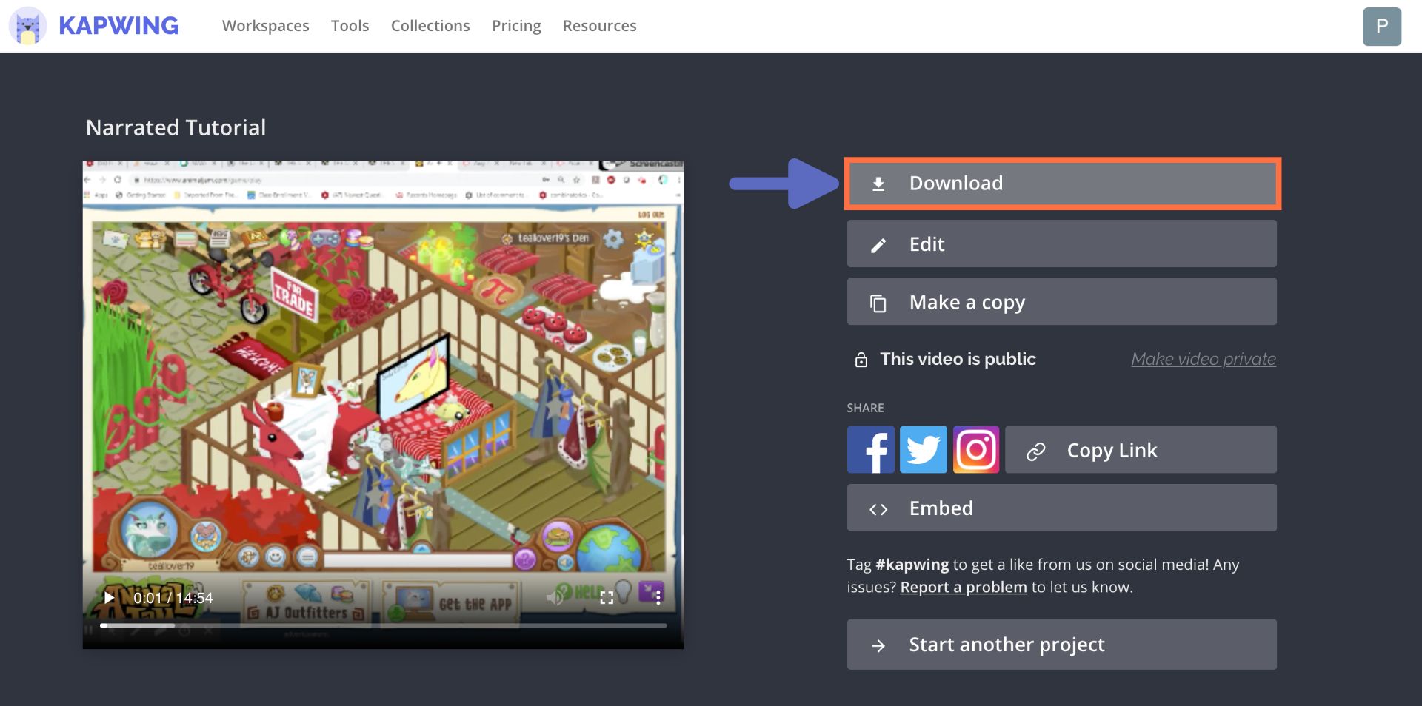Viewport: 1422px width, 706px height.
Task: Start another project
Action: 1061,645
